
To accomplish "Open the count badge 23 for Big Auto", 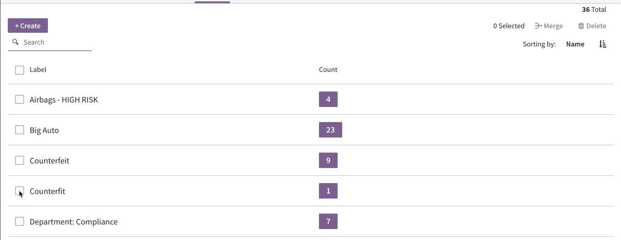I will pos(330,130).
